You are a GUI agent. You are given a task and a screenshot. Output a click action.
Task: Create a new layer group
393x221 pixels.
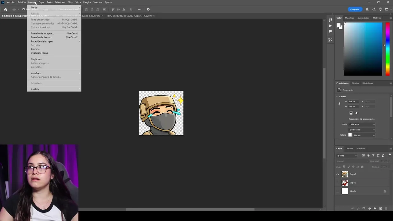pos(375,208)
